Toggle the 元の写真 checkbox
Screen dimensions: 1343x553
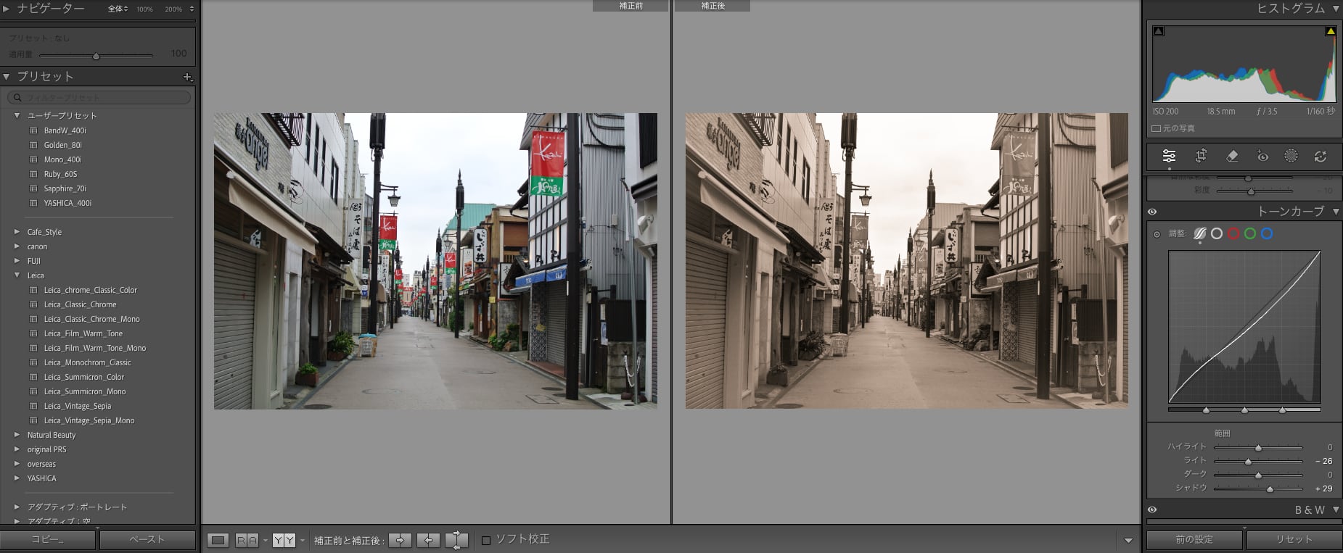pyautogui.click(x=1156, y=128)
